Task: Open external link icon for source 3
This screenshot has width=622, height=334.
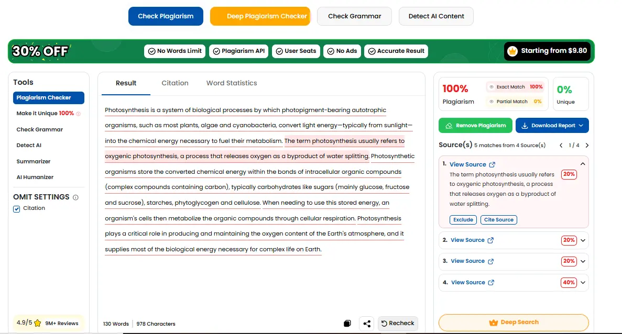Action: (490, 262)
